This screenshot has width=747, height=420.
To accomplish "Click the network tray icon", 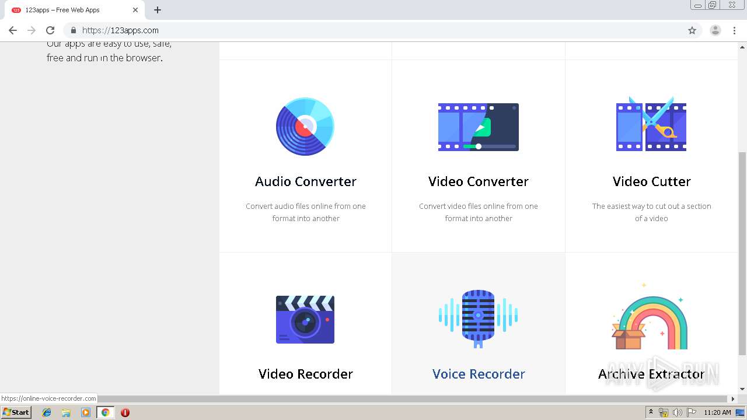I will coord(664,412).
